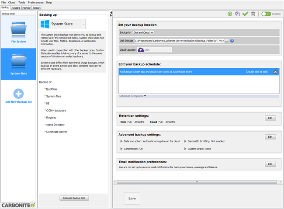The image size is (284, 209).
Task: Select the full backup weekly schedule row
Action: [199, 72]
